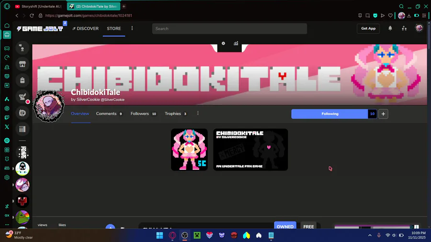The height and width of the screenshot is (242, 431).
Task: Open the SilverCookie developer avatar
Action: click(x=49, y=106)
